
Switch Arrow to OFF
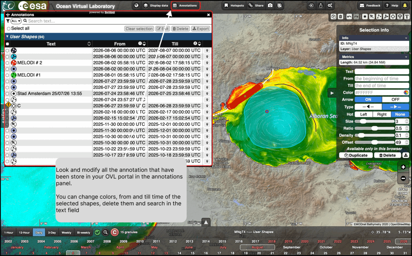coord(396,100)
